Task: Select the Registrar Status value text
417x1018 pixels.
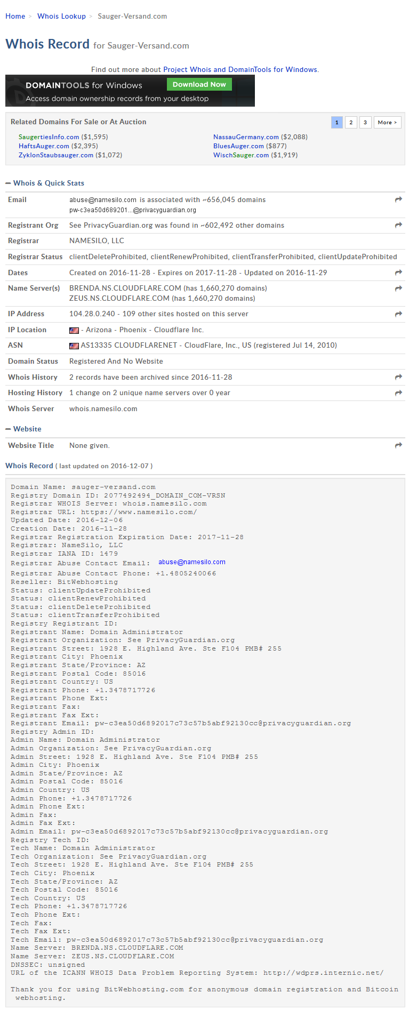Action: pos(233,257)
